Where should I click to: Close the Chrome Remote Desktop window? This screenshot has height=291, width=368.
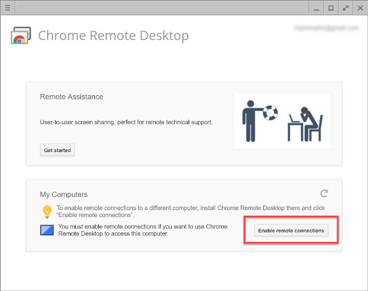361,8
